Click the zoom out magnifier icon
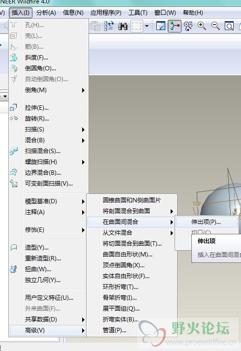Viewport: 241px width, 351px height. pos(215,26)
